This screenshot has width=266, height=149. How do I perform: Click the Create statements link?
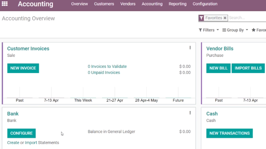13,143
